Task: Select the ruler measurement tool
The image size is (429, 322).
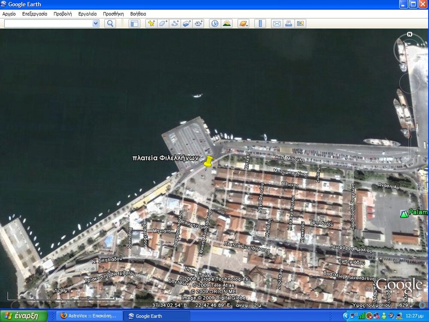Action: pyautogui.click(x=260, y=24)
